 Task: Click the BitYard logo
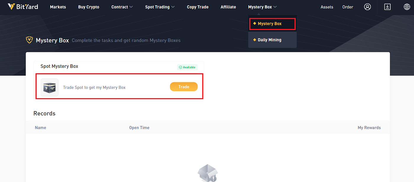[23, 6]
